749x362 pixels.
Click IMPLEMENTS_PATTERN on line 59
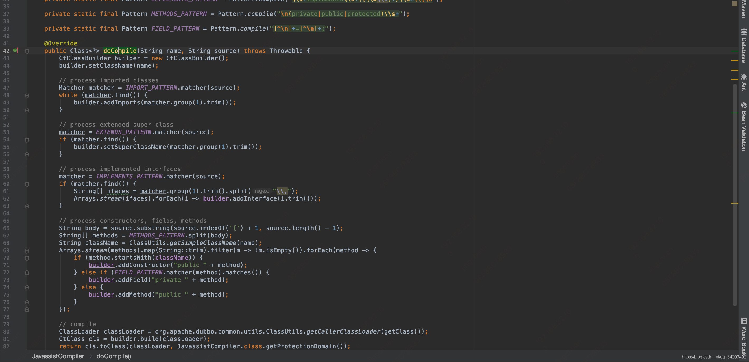coord(129,176)
